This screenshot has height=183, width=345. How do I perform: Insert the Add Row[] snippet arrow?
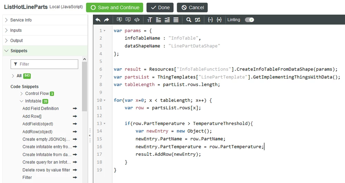click(x=75, y=116)
